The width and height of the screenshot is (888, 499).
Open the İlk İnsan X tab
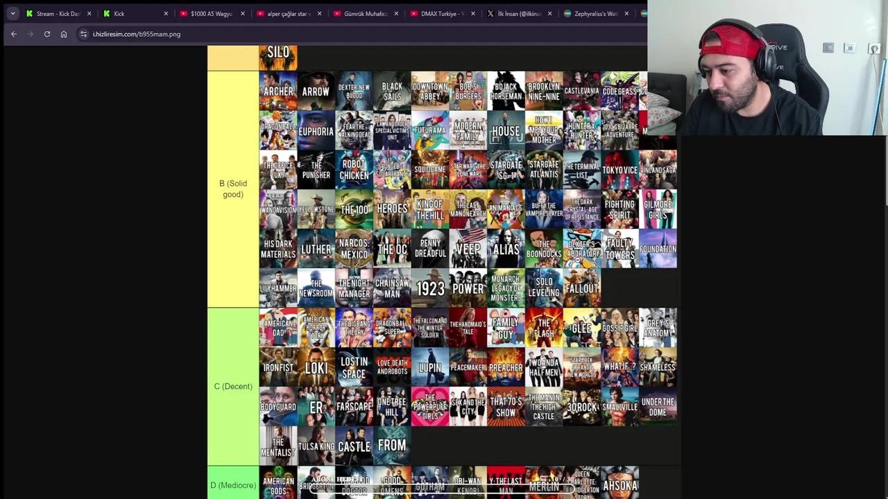pyautogui.click(x=519, y=13)
